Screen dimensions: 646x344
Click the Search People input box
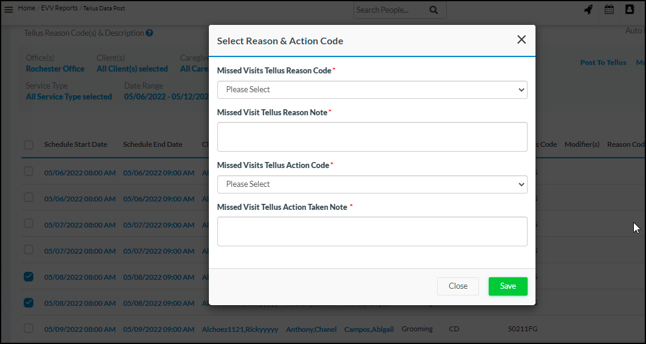click(389, 10)
